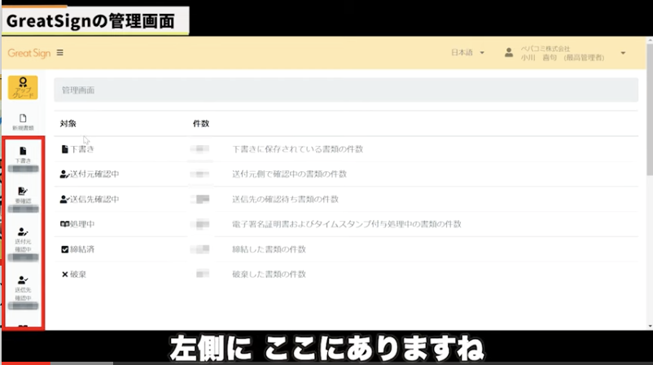Open the 日本語 language dropdown

click(467, 53)
